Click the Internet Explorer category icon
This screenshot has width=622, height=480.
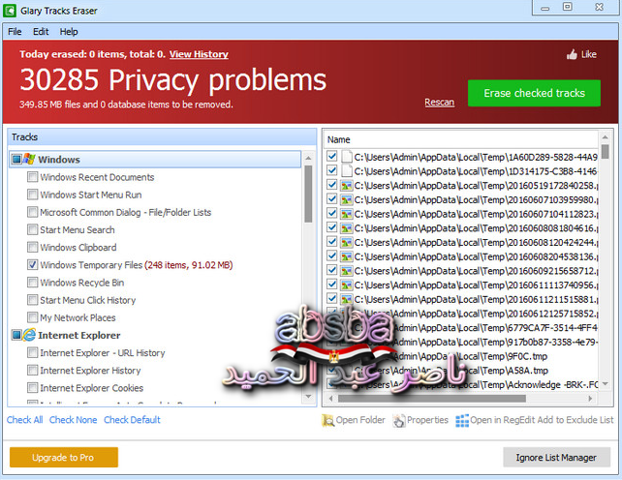[x=29, y=335]
